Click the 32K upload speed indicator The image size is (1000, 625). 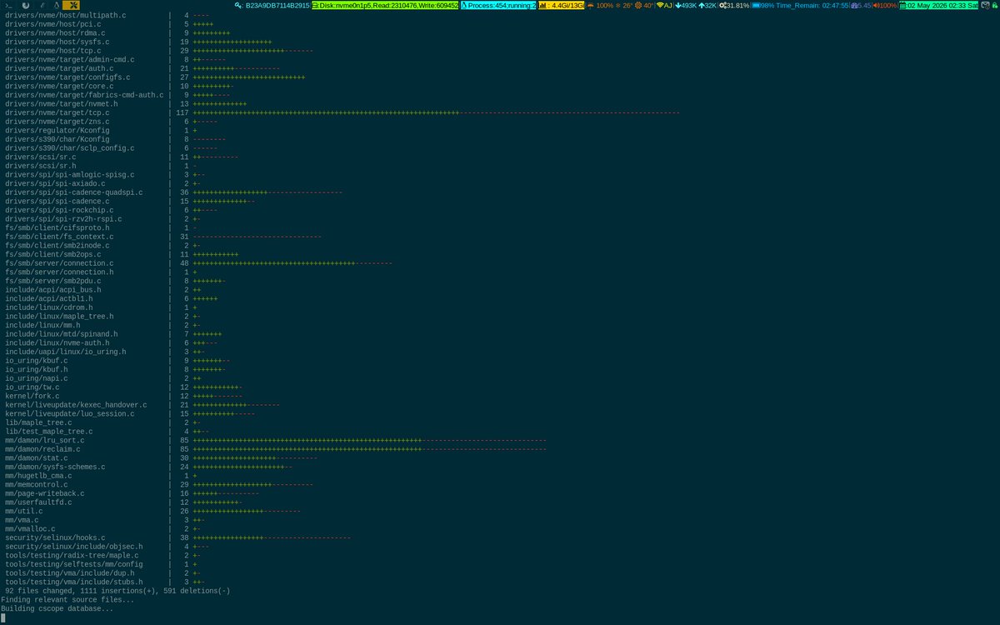pos(707,5)
